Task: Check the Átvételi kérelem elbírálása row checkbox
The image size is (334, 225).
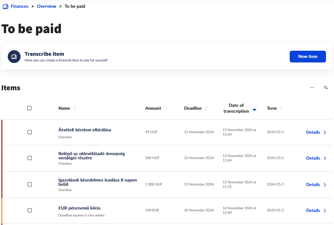Action: 30,132
